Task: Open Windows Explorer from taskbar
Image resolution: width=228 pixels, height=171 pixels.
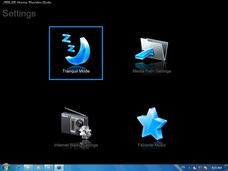Action: [28, 168]
